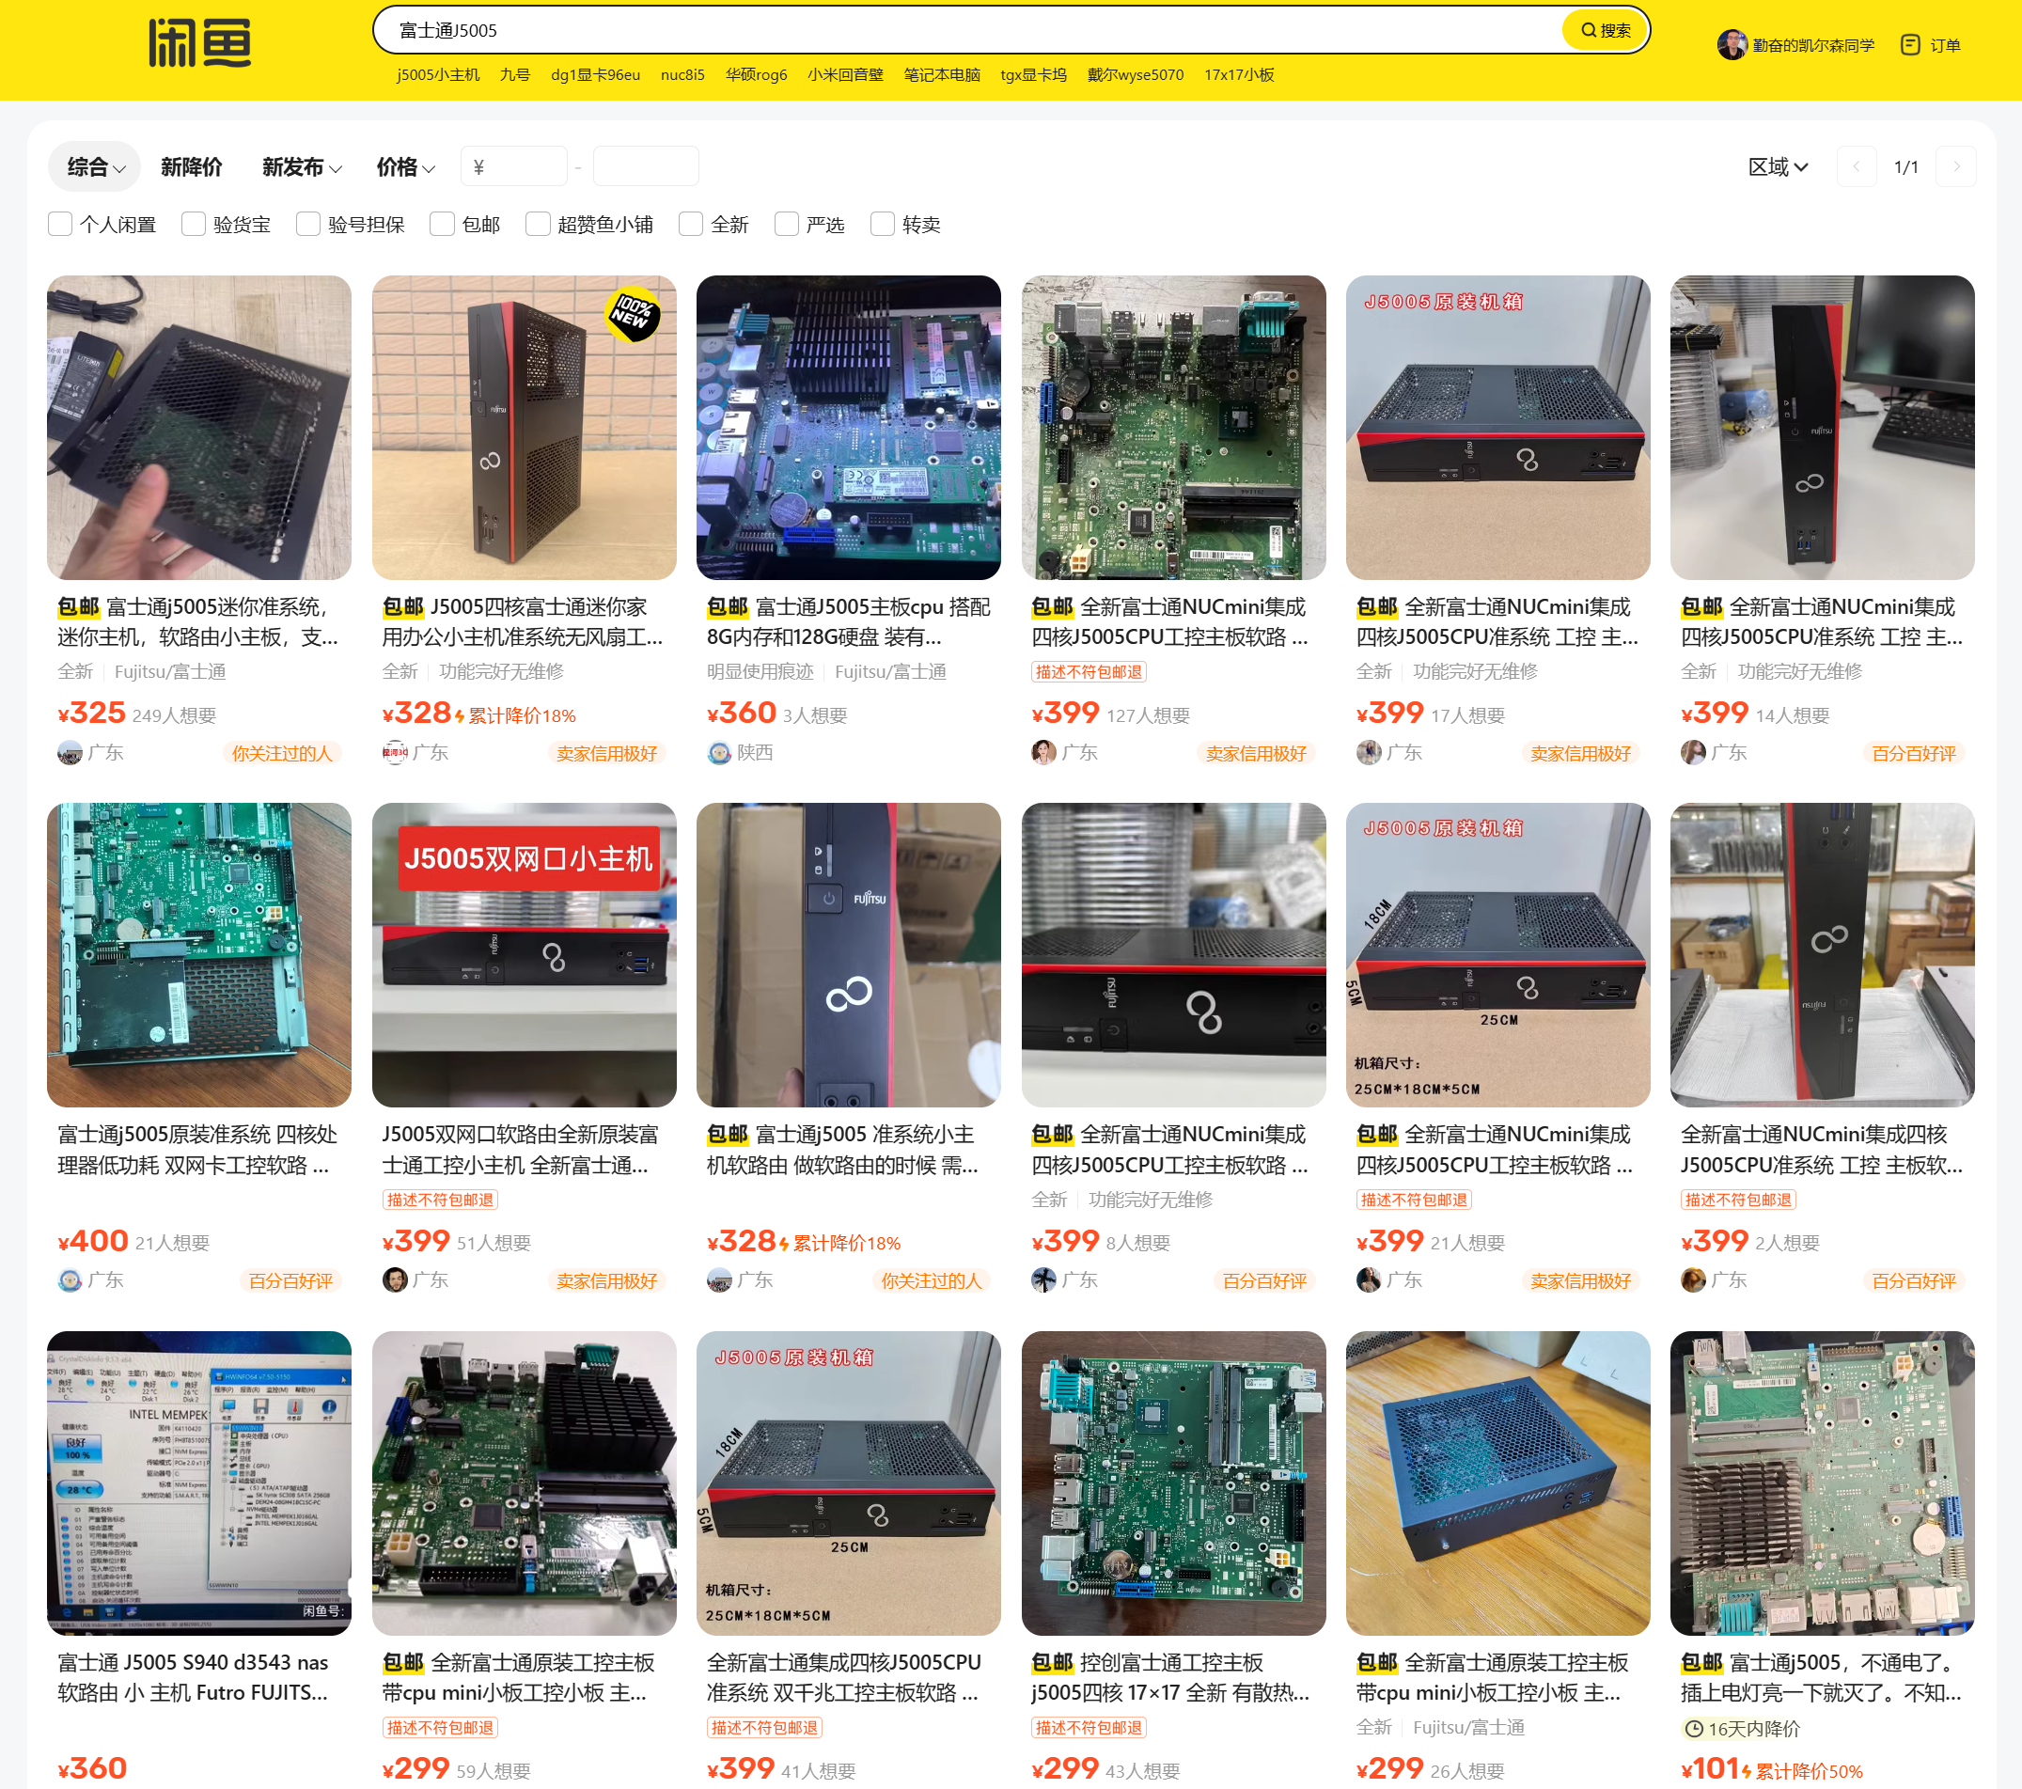Open the blue mesh case ¥299 image

[x=1497, y=1483]
